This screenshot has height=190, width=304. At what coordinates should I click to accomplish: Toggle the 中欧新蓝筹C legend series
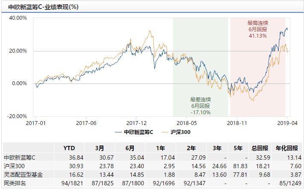[x=134, y=132]
